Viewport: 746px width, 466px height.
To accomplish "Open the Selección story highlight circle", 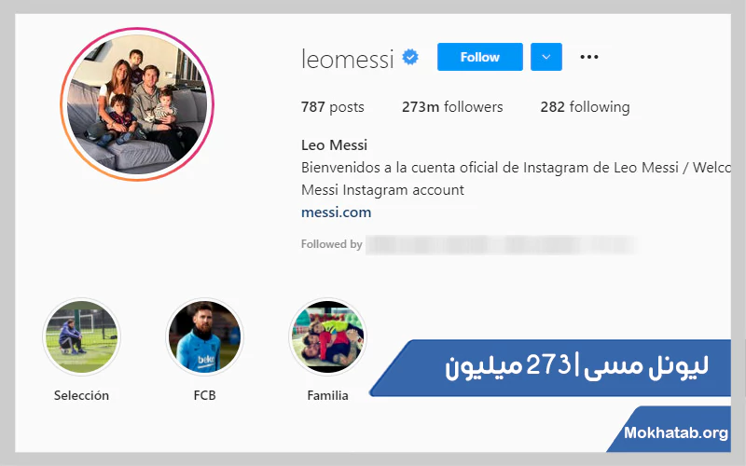I will (x=81, y=336).
